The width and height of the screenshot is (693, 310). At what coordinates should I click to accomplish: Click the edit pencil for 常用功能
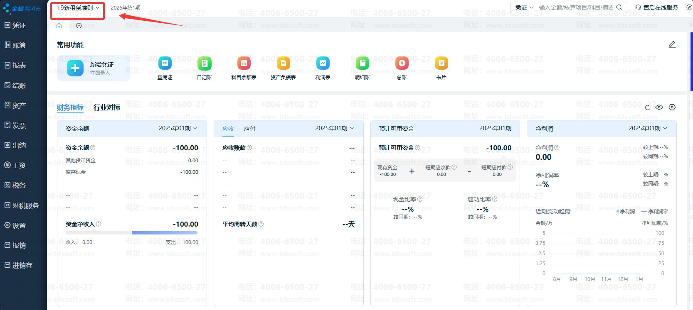(x=672, y=44)
